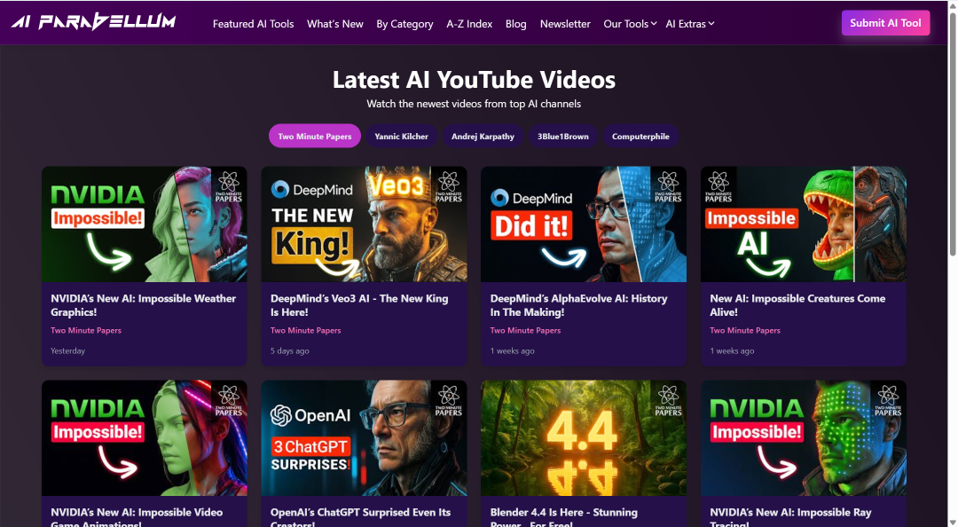Click Two Minute Papers under AlphaEvolve card
Image resolution: width=958 pixels, height=527 pixels.
[525, 330]
